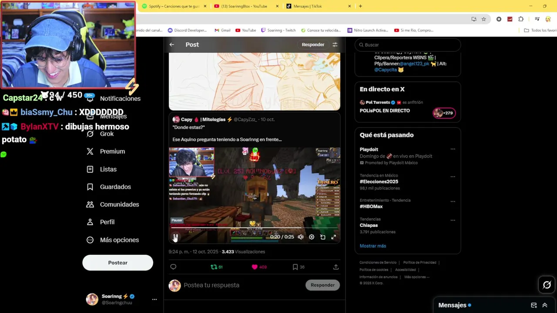Open the +279 listeners badge
Screen dimensions: 557x313
443,113
